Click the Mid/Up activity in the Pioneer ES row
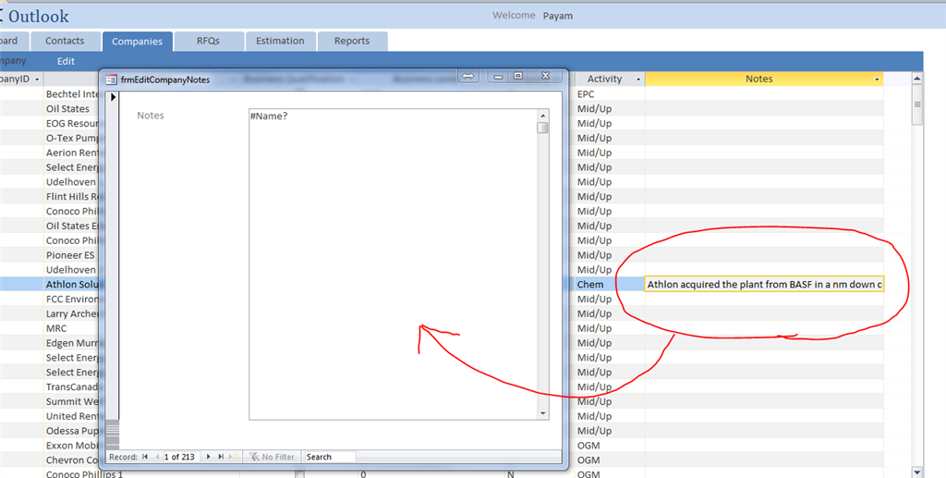This screenshot has width=946, height=478. [x=594, y=255]
